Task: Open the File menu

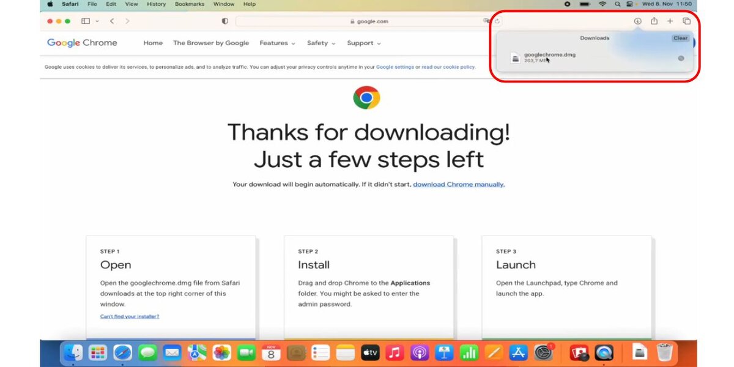Action: (92, 4)
